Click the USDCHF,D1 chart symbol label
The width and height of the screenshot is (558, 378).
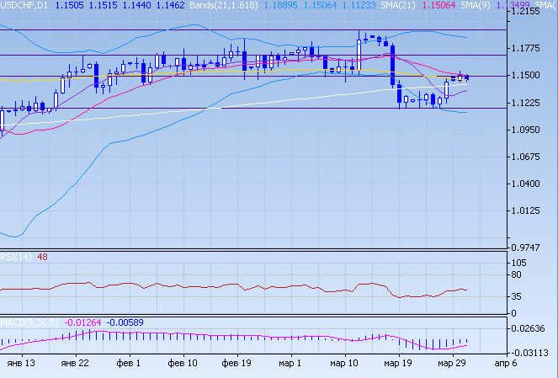click(24, 5)
